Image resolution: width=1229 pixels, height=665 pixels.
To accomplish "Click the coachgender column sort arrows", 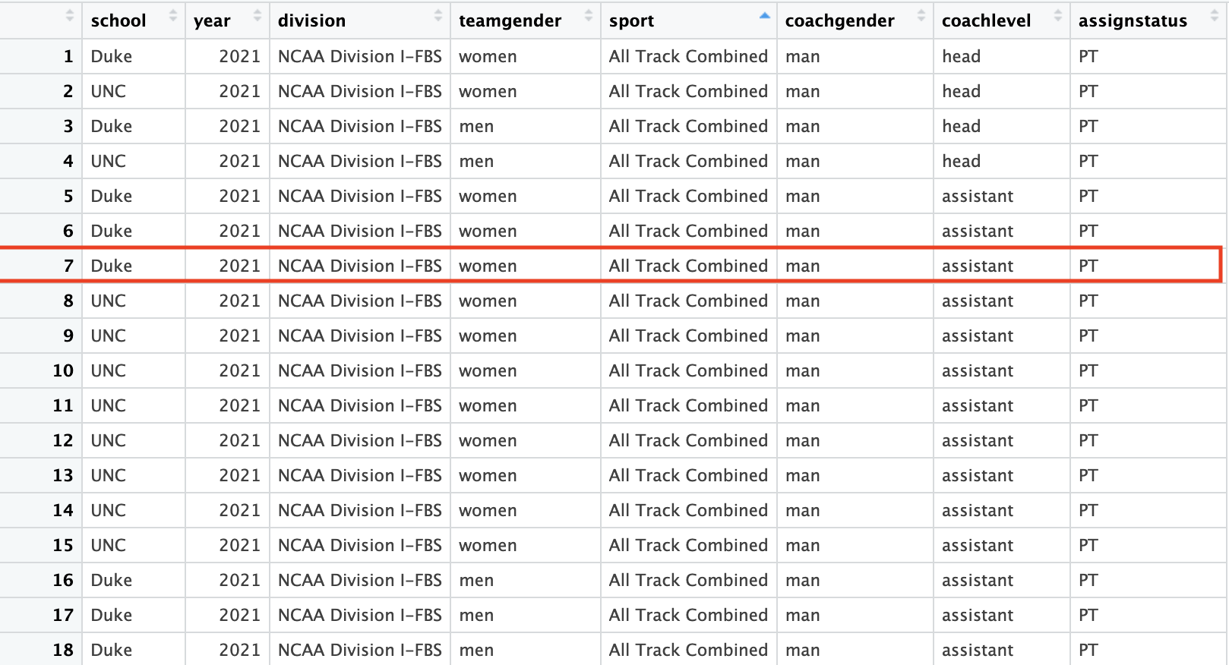I will (921, 16).
